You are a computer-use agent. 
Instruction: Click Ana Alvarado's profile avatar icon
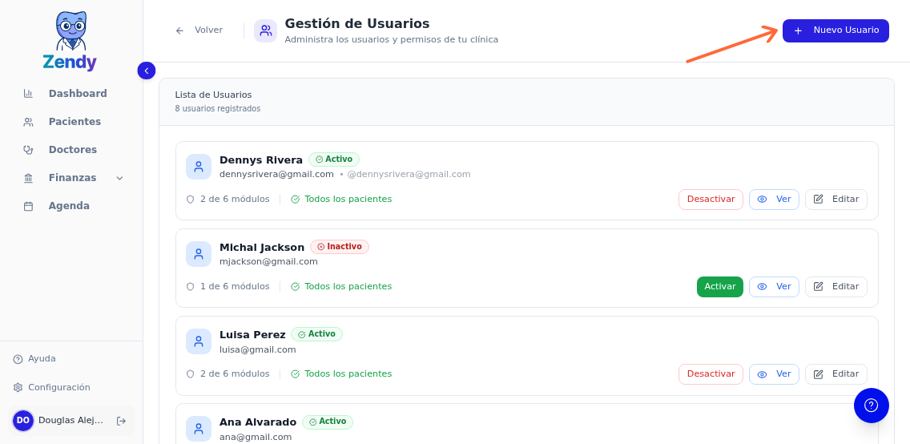pyautogui.click(x=199, y=429)
